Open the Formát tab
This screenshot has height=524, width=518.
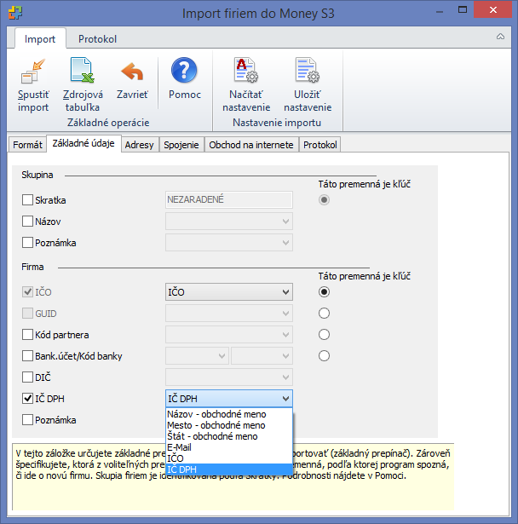(x=27, y=145)
